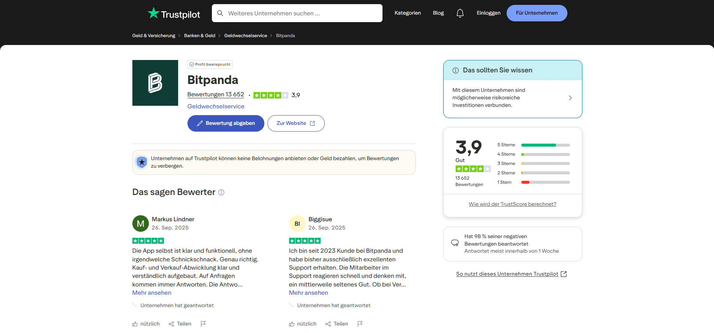Click the search magnifier icon
714x333 pixels.
pos(220,13)
